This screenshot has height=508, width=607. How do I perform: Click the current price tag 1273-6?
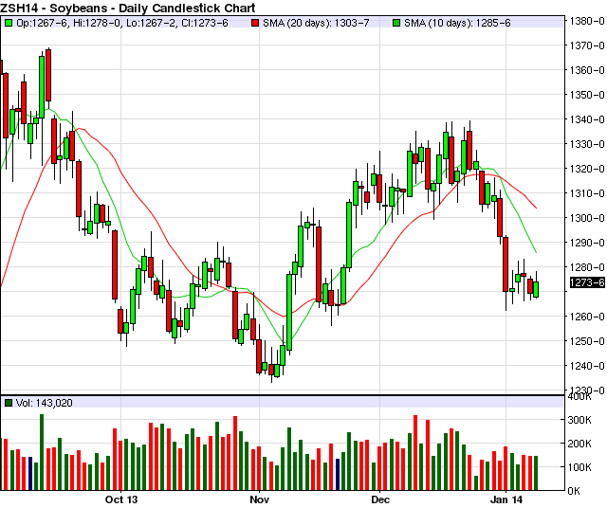587,282
